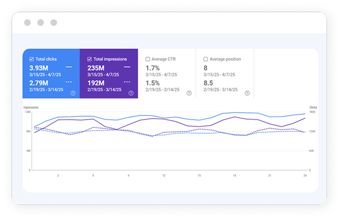This screenshot has width=342, height=220.
Task: Open the Average position help icon
Action: (247, 93)
